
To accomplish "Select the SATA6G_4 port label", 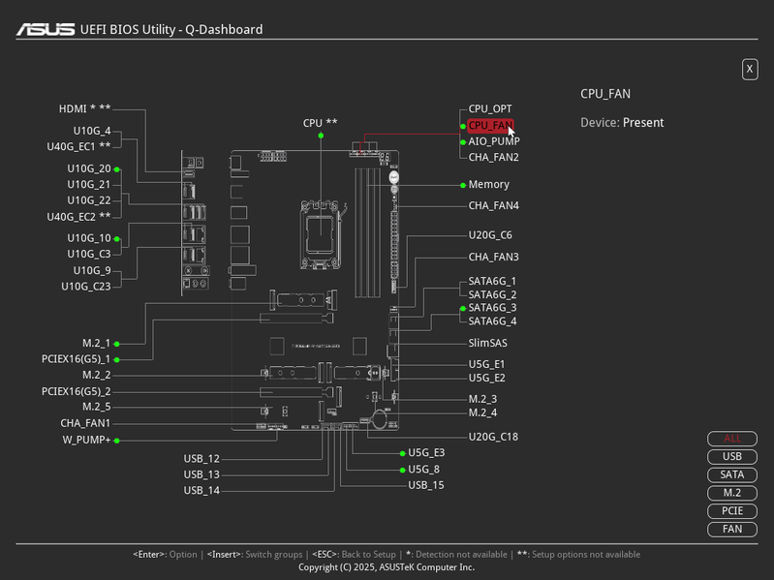I will [492, 321].
